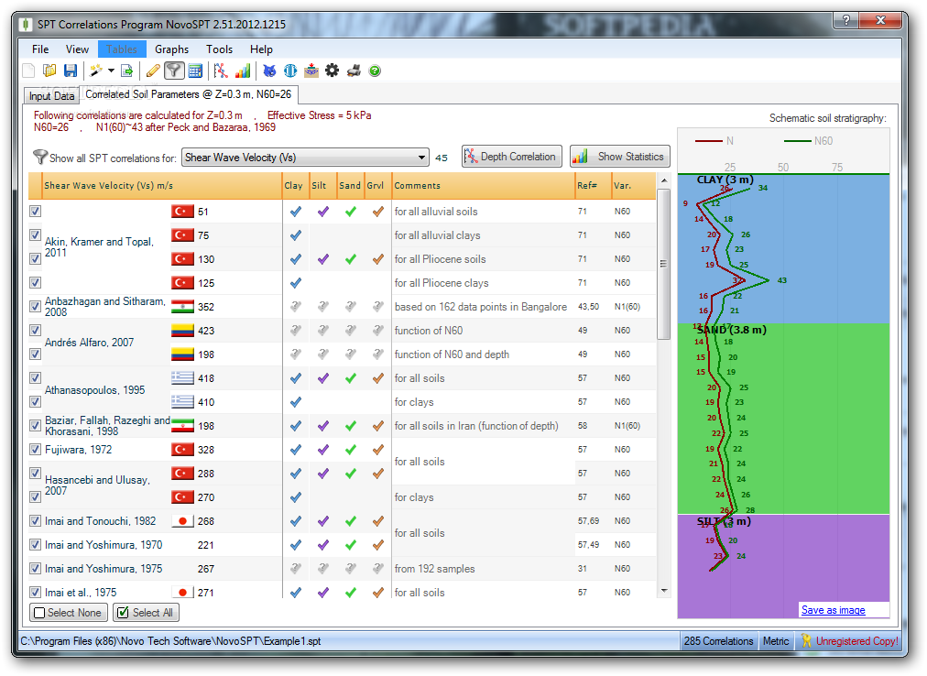Screen dimensions: 927x676
Task: Click Greek flag in value 418 row
Action: click(182, 378)
